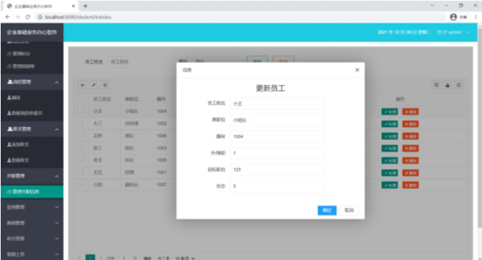Open 调岗 in the sidebar
482x260 pixels.
32,98
